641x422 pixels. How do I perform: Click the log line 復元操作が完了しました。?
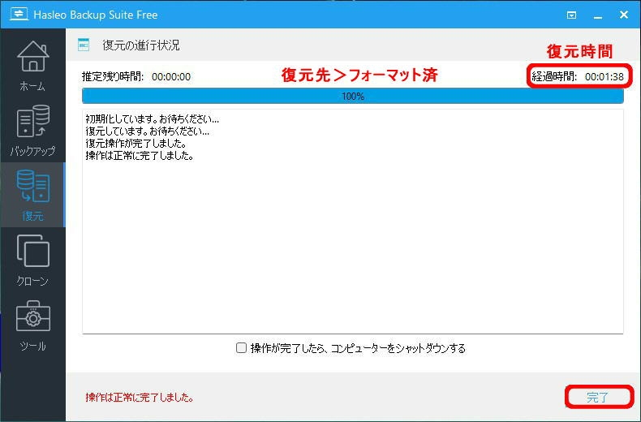coord(136,144)
